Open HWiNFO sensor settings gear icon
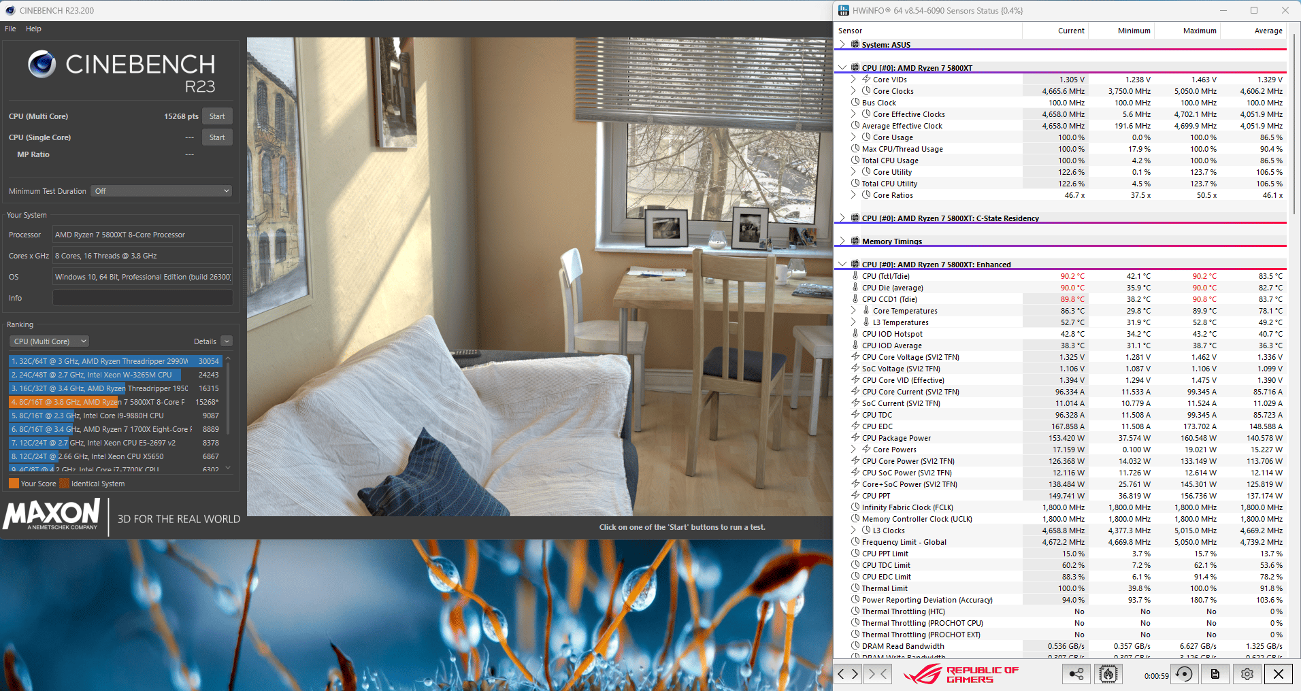 [1247, 674]
